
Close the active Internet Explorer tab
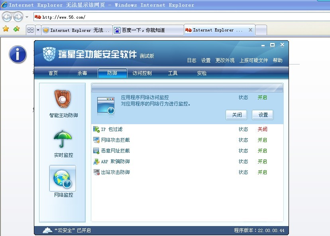[250, 30]
